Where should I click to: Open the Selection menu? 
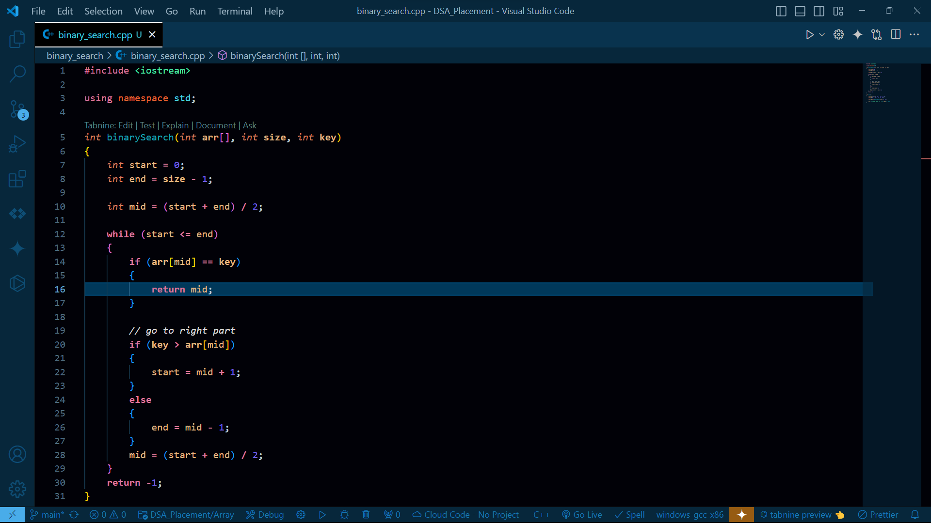(x=103, y=11)
